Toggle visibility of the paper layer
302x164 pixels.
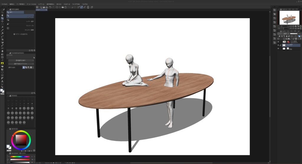coord(278,48)
